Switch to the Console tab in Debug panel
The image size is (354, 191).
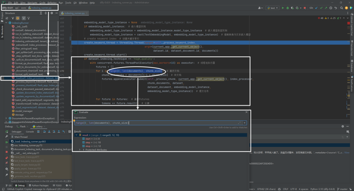[x=30, y=132]
